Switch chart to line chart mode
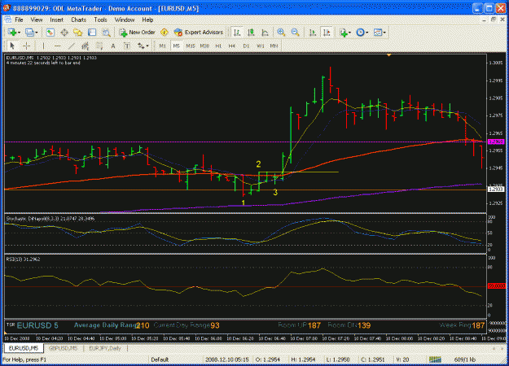509x366 pixels. [x=265, y=33]
